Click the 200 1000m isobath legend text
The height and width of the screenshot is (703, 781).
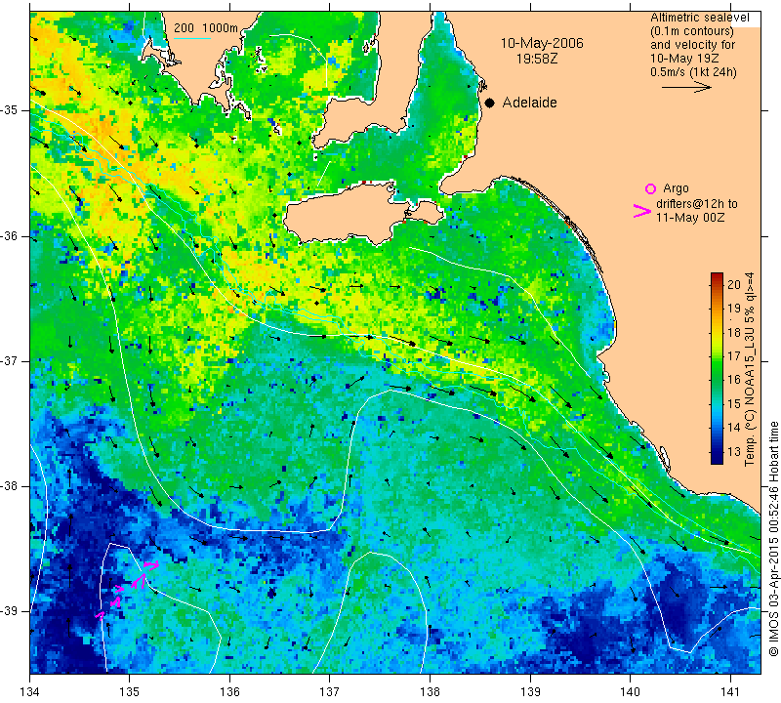pyautogui.click(x=206, y=28)
